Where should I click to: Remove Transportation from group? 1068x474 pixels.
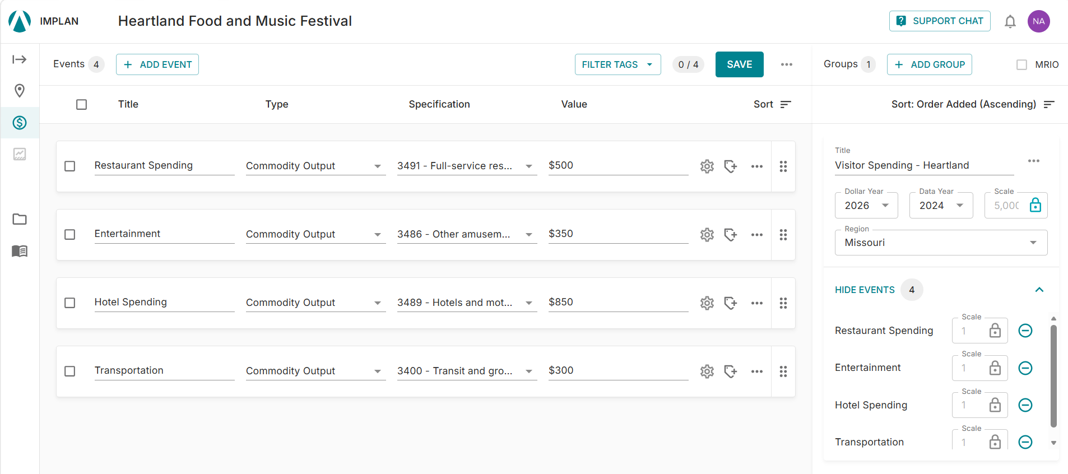[1025, 442]
